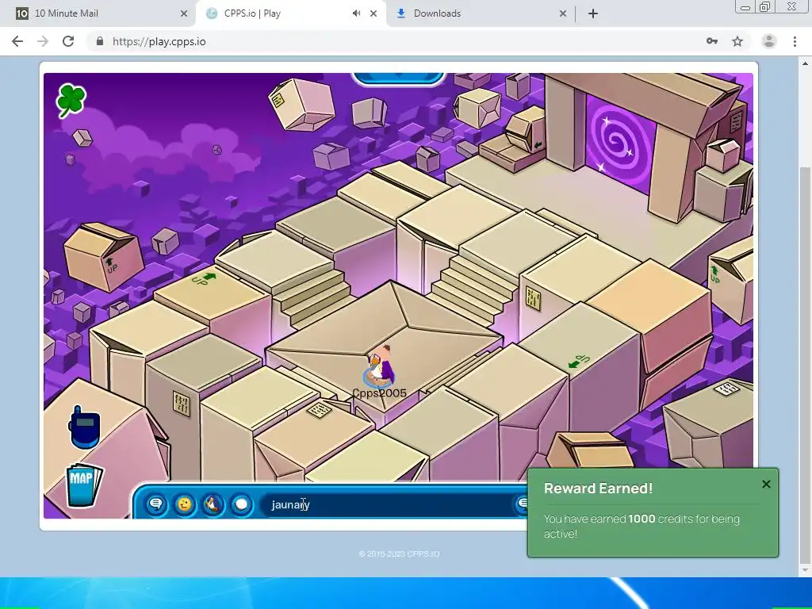Image resolution: width=812 pixels, height=609 pixels.
Task: Open the blue spy phone
Action: point(84,427)
